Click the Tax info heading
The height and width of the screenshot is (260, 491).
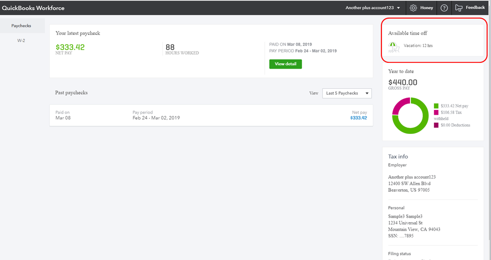[x=398, y=156]
